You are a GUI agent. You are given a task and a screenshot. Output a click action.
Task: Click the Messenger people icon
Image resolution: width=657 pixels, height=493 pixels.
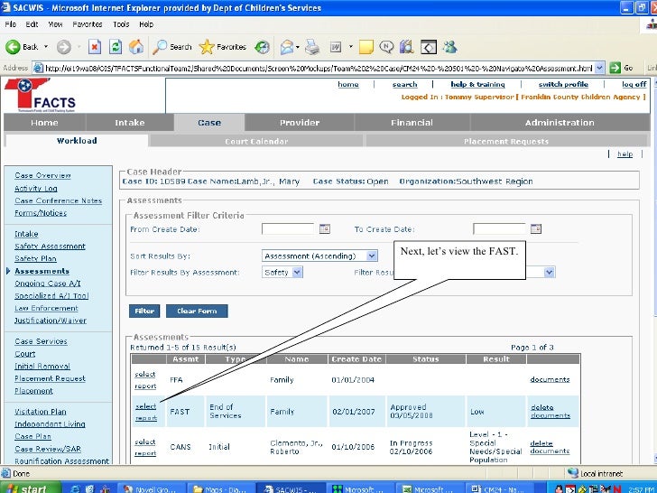(x=450, y=47)
